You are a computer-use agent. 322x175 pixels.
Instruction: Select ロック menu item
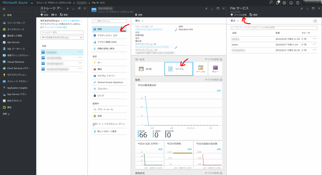pos(109,96)
